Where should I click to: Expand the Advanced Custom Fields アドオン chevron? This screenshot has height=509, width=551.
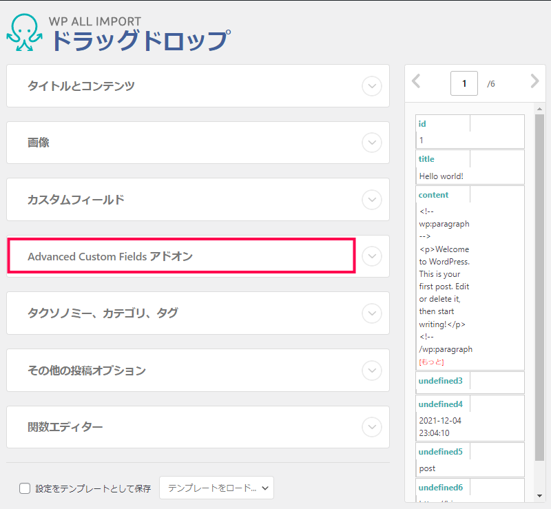(372, 256)
